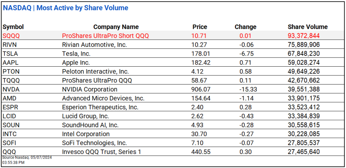This screenshot has height=168, width=346.
Task: Select NVIDIA Corporation company name
Action: (90, 89)
